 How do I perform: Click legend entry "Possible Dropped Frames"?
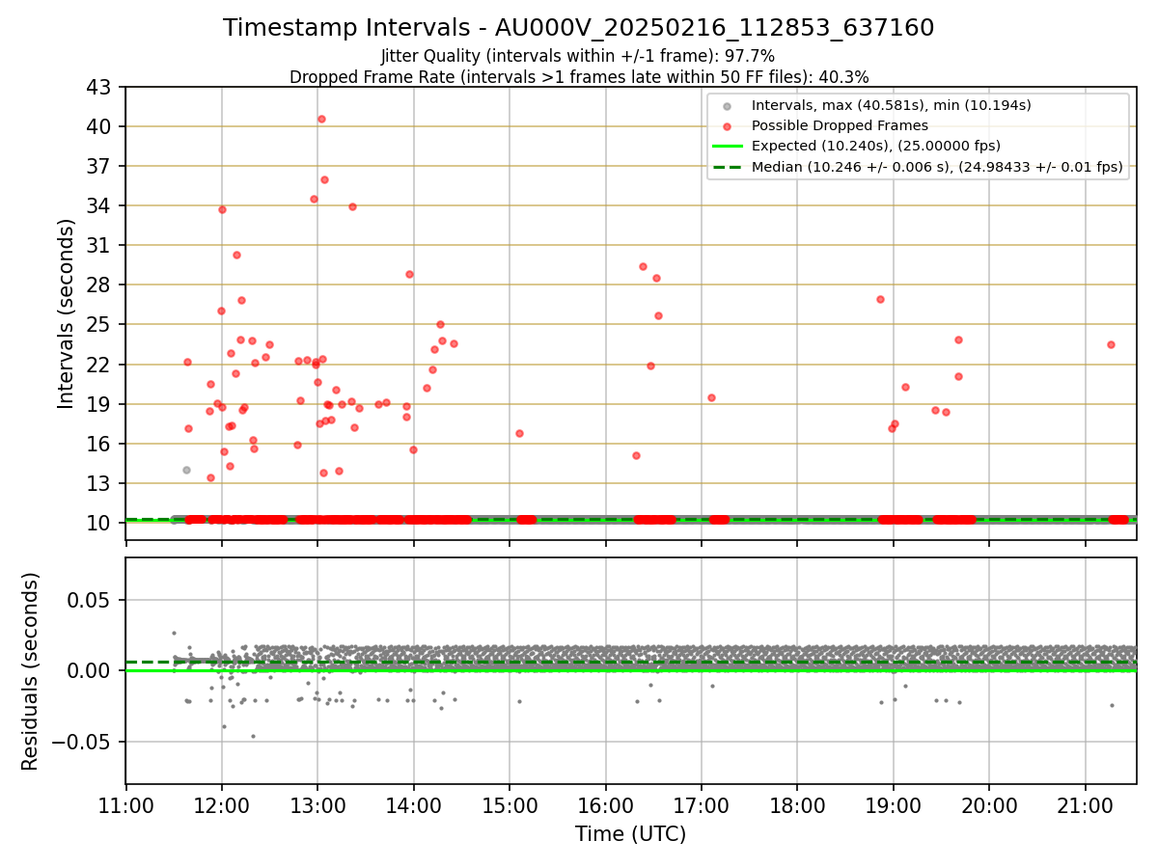point(840,125)
